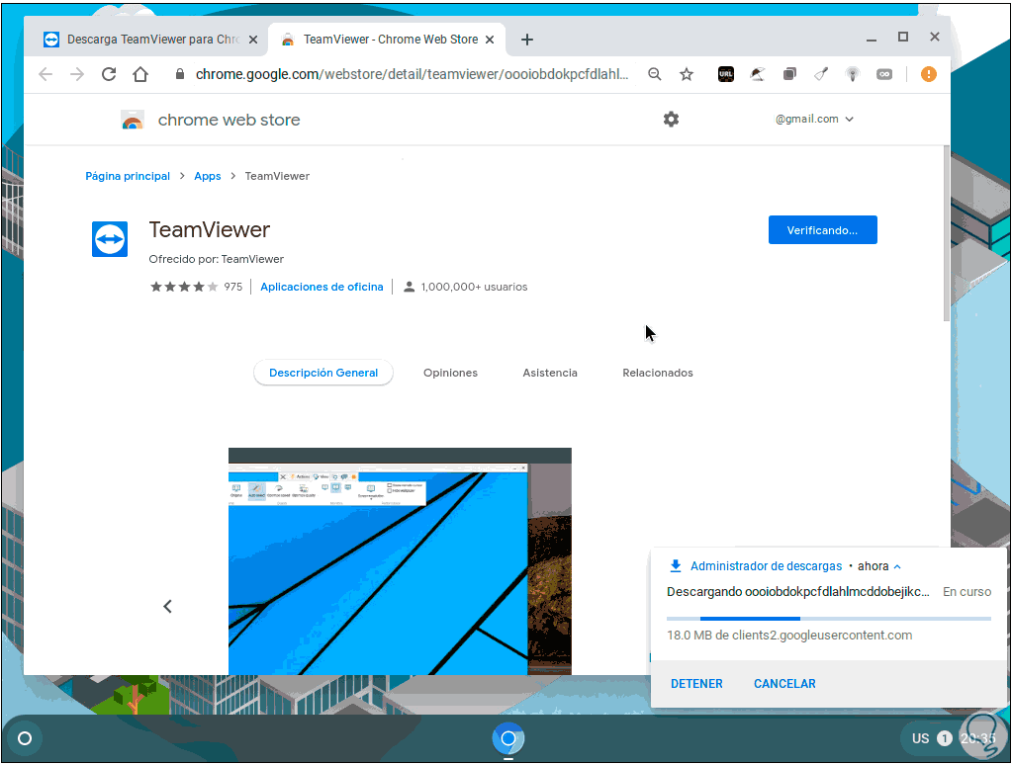Open the orange alert Chrome menu
This screenshot has width=1012, height=765.
pos(928,75)
